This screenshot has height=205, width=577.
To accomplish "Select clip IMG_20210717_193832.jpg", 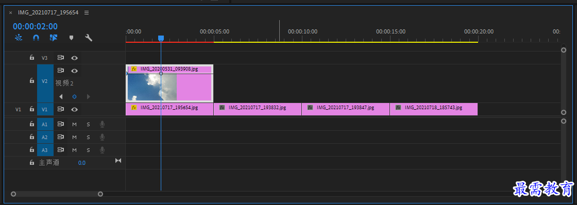I will click(x=258, y=109).
